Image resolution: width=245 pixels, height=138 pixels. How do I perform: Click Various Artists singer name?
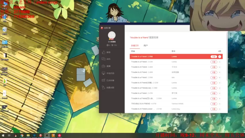[178, 104]
